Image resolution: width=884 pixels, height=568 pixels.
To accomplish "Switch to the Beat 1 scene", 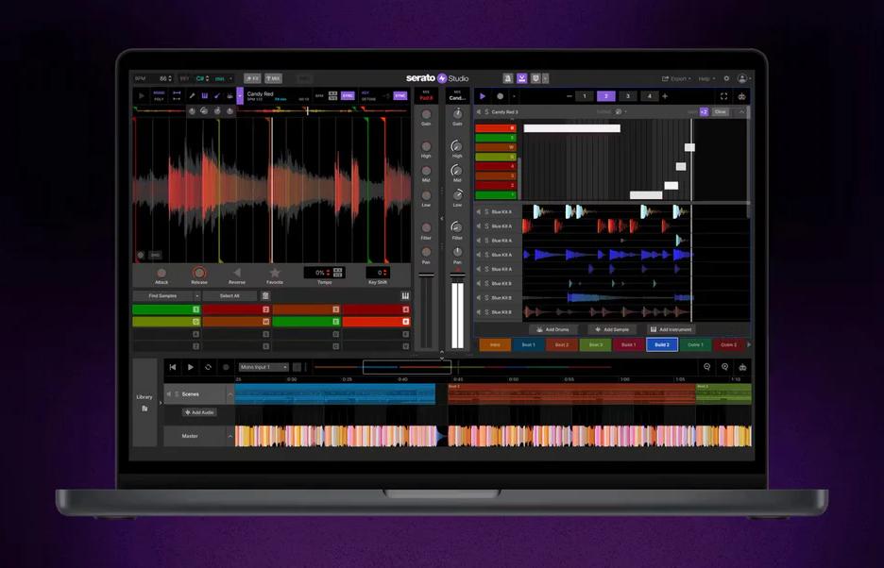I will click(x=528, y=345).
